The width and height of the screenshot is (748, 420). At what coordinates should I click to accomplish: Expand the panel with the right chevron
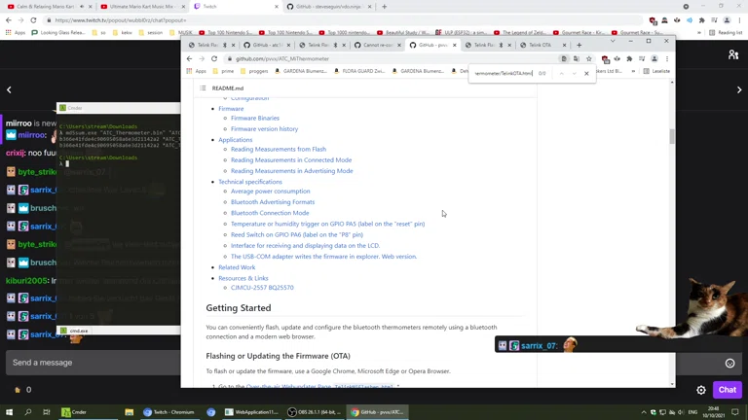(739, 89)
